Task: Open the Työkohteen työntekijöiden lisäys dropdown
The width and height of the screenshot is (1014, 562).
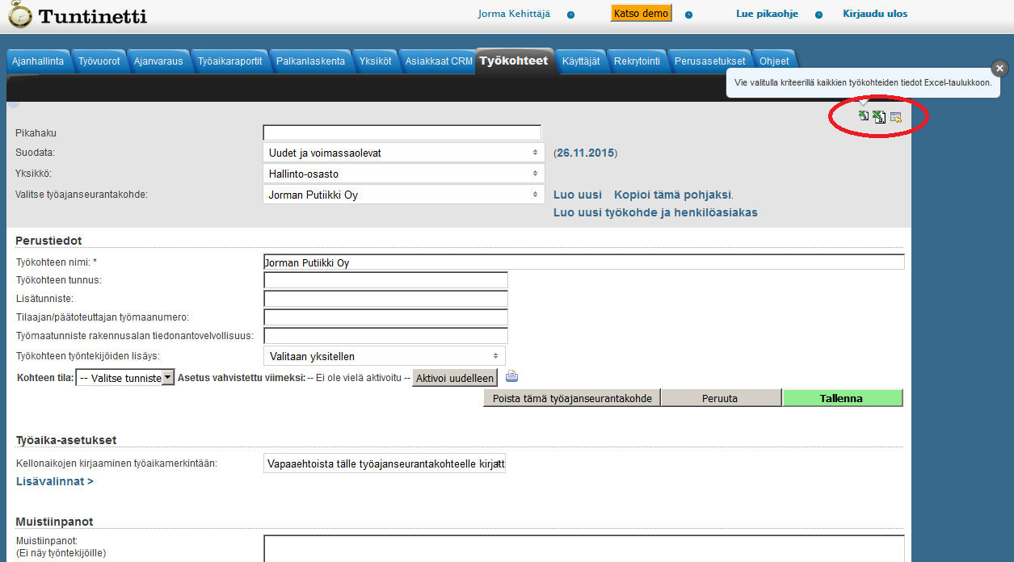Action: [x=384, y=356]
